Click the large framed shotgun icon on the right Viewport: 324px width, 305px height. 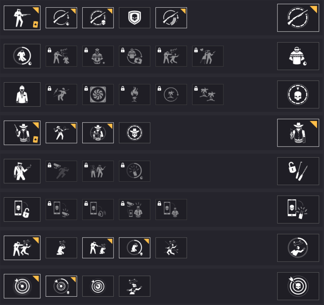tap(298, 18)
